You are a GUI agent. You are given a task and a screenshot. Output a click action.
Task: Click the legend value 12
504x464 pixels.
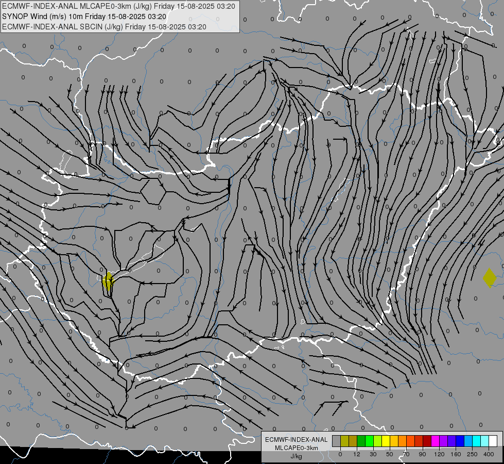[x=357, y=454]
